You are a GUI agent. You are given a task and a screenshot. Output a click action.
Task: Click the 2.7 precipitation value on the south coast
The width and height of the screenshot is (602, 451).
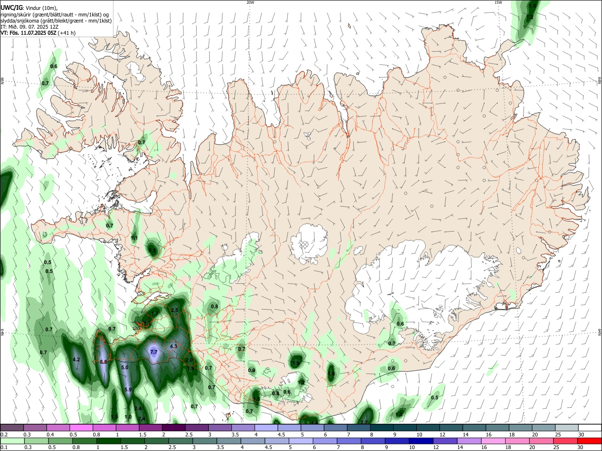click(x=364, y=422)
